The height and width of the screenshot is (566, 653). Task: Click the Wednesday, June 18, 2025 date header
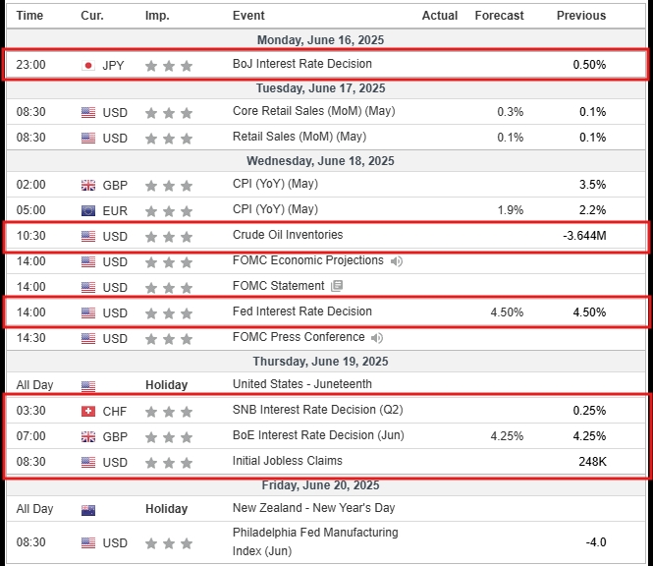[x=320, y=161]
